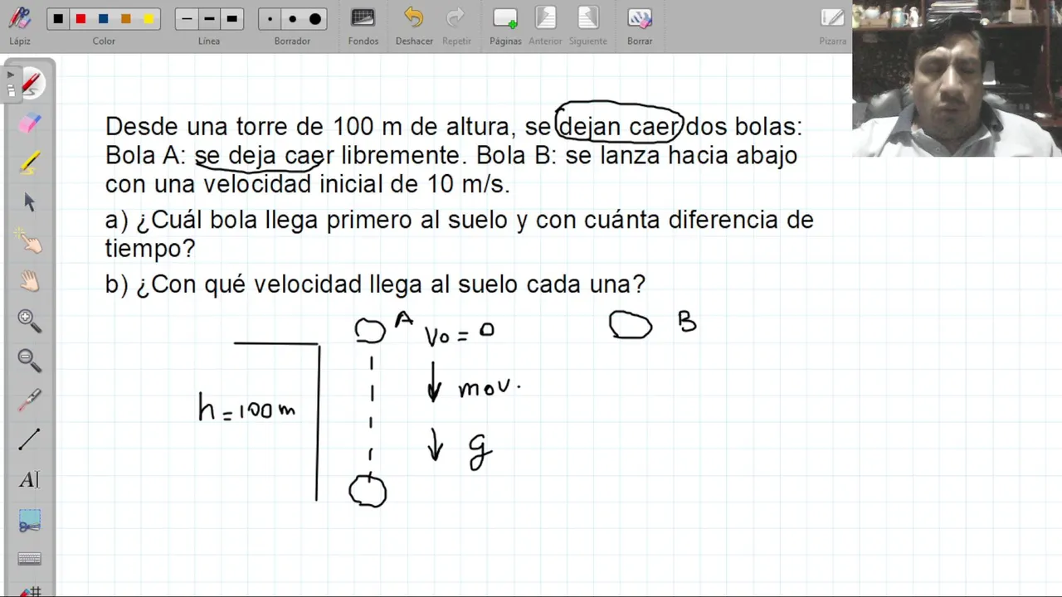Select the interact pointing-finger tool
1062x597 pixels.
click(29, 241)
